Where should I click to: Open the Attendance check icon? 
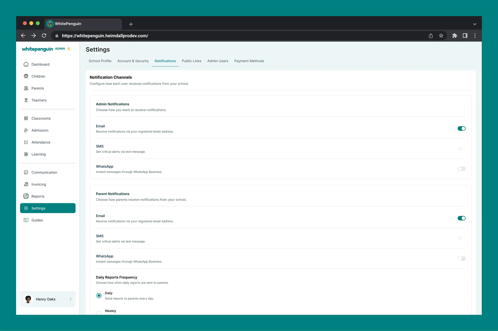point(26,142)
